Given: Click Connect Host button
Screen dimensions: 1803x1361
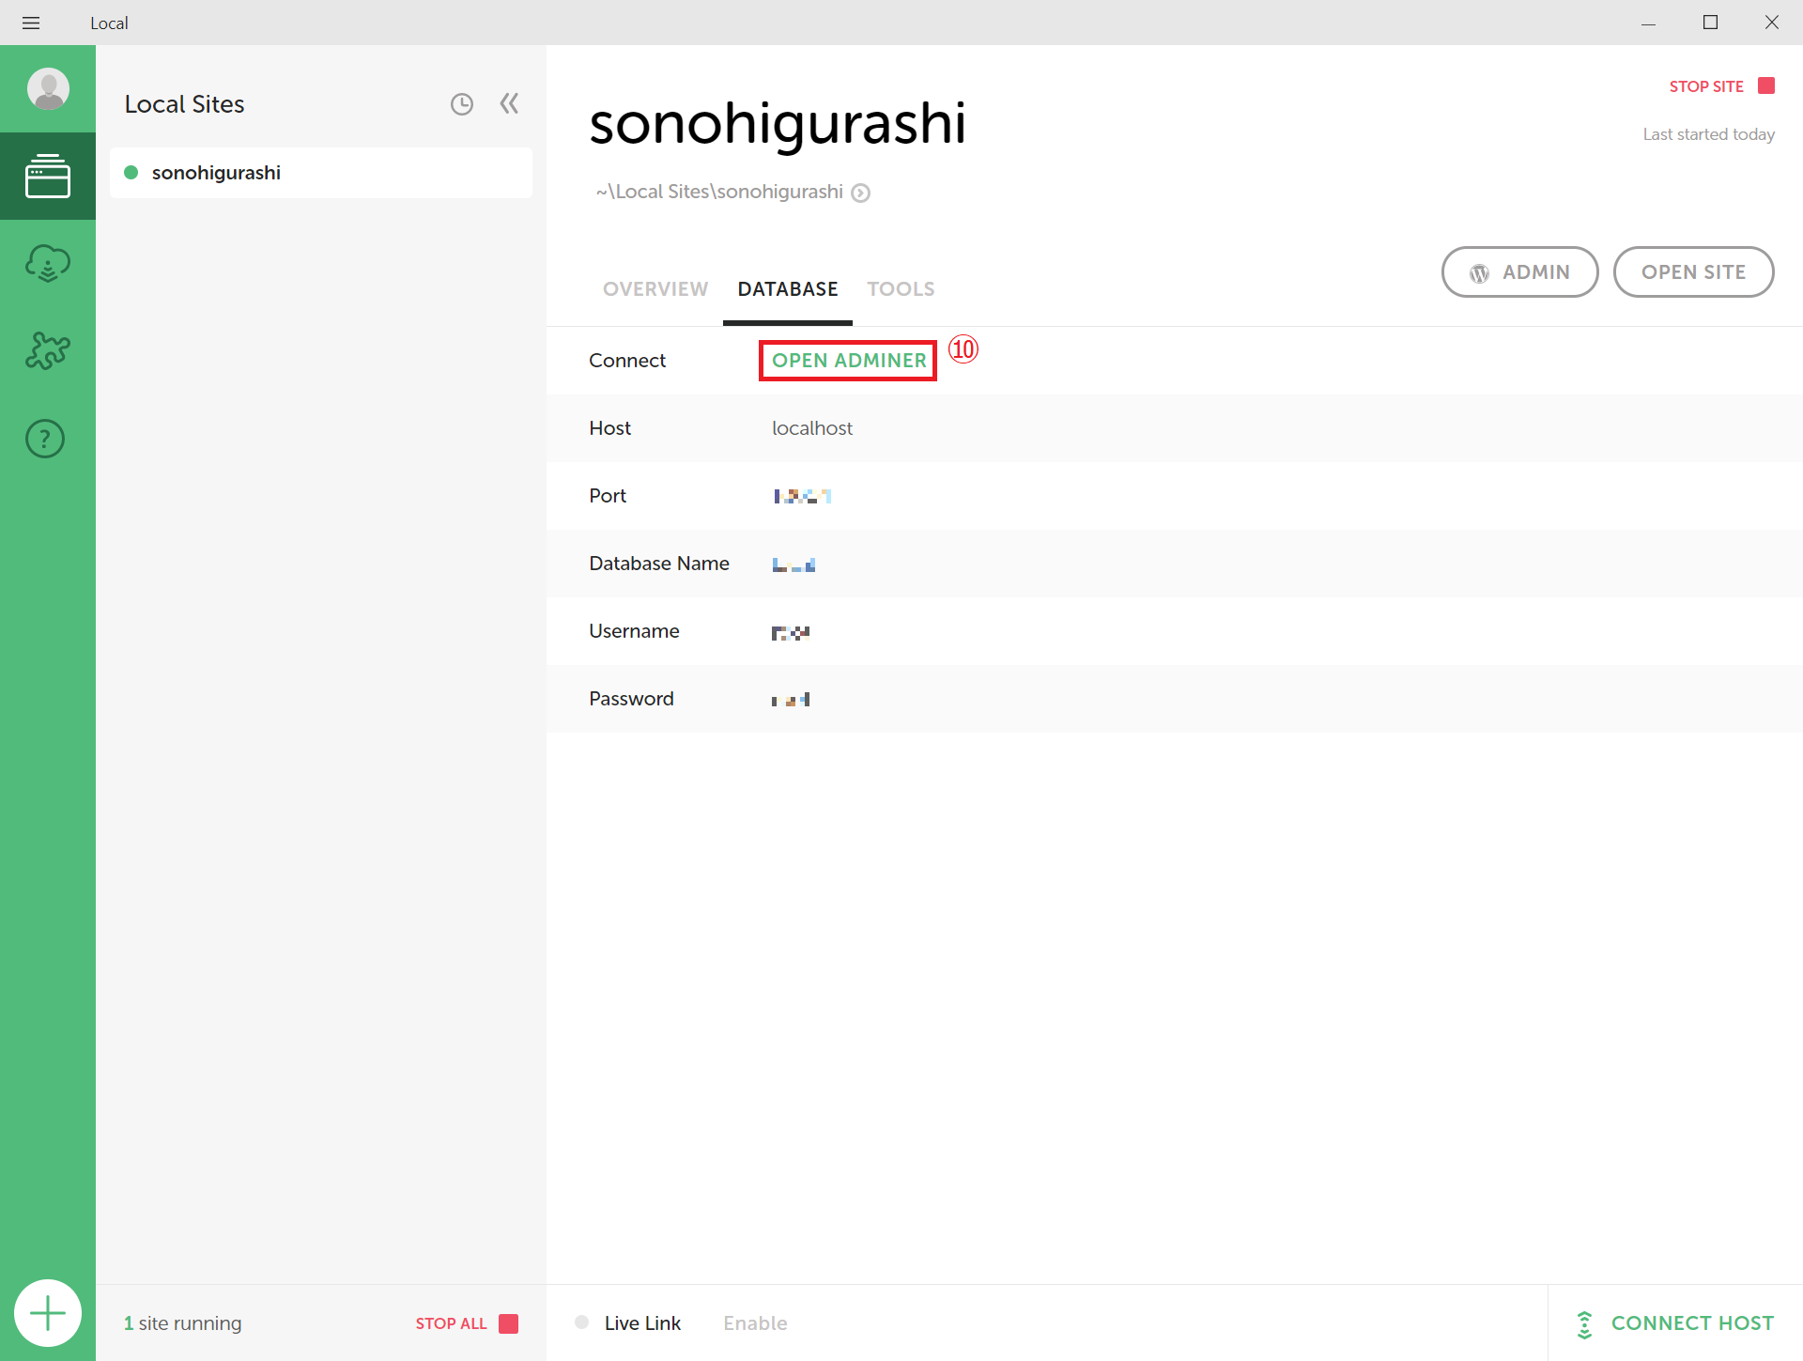Looking at the screenshot, I should (1675, 1323).
